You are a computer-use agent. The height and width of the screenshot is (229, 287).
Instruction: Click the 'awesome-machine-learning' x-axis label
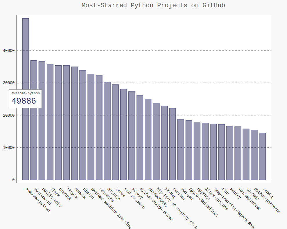coord(111,208)
